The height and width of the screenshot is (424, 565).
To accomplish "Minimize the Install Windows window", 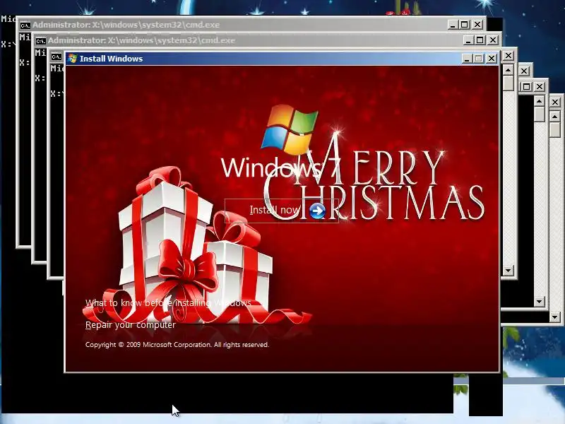I will [467, 59].
